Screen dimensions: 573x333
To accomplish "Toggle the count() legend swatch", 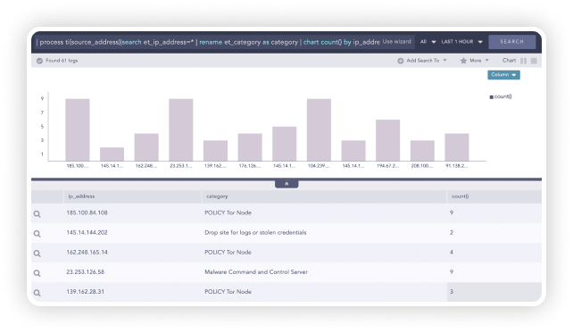I will (x=492, y=97).
